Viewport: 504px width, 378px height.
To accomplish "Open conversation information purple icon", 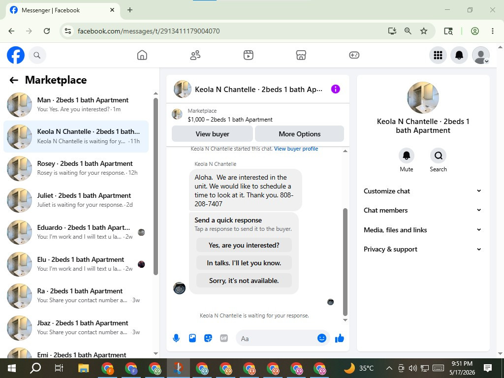I will click(335, 89).
